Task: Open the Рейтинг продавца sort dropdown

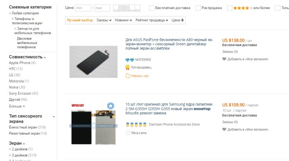Action: coord(152,20)
